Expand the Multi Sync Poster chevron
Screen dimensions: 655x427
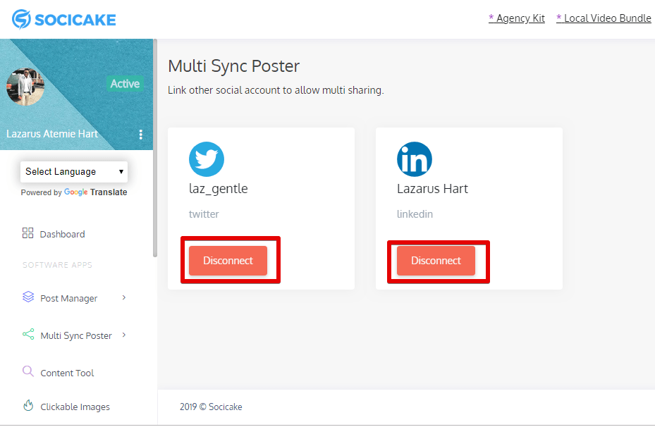124,335
